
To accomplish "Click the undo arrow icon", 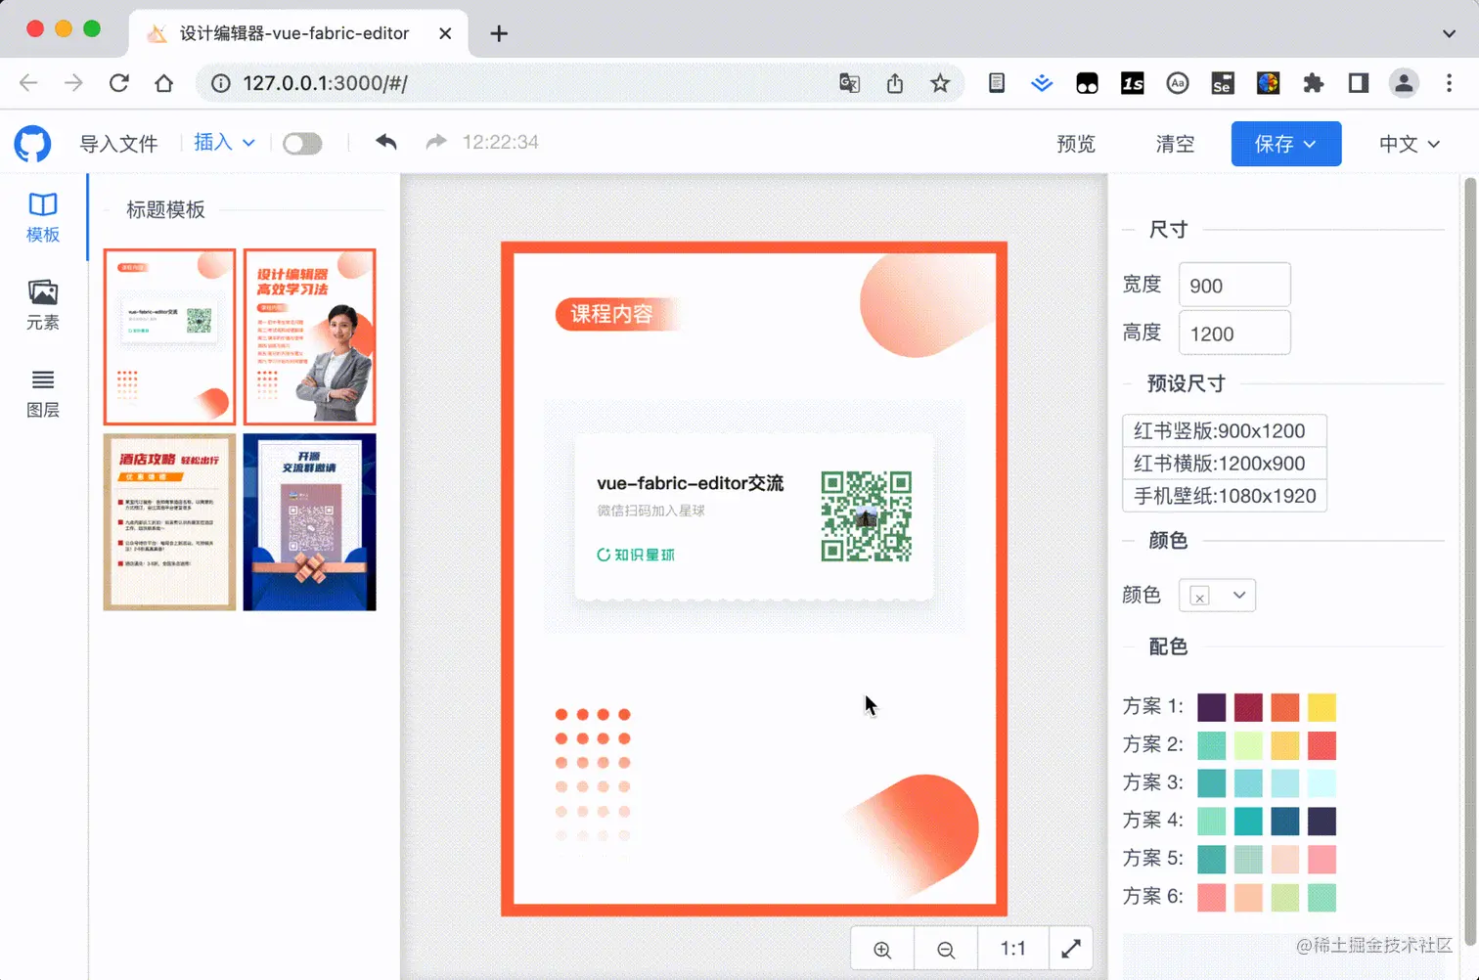I will point(386,142).
